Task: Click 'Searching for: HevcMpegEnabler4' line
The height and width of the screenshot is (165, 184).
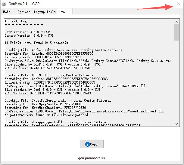Action: pos(45,108)
